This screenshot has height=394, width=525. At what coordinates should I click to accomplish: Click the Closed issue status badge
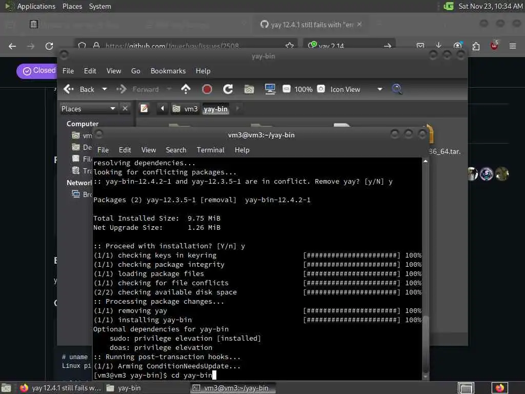tap(37, 71)
